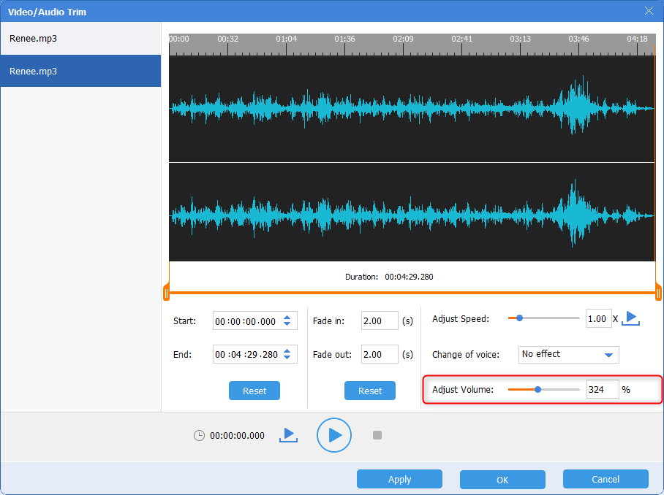Image resolution: width=664 pixels, height=495 pixels.
Task: Click the End time stepper arrows
Action: (x=287, y=355)
